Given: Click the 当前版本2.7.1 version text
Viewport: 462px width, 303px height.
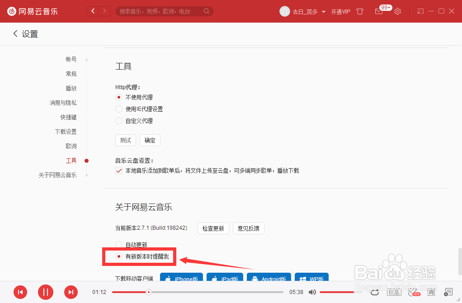Looking at the screenshot, I should click(x=151, y=228).
